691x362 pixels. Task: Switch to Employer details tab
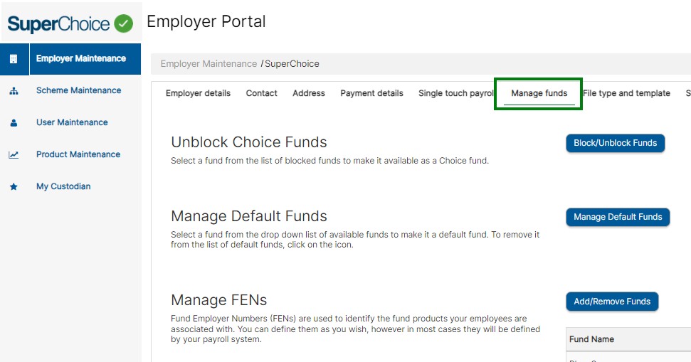(198, 93)
